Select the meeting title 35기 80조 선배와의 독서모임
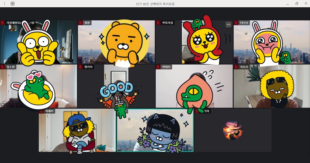Viewport: 310px width, 163px height. tap(155, 4)
